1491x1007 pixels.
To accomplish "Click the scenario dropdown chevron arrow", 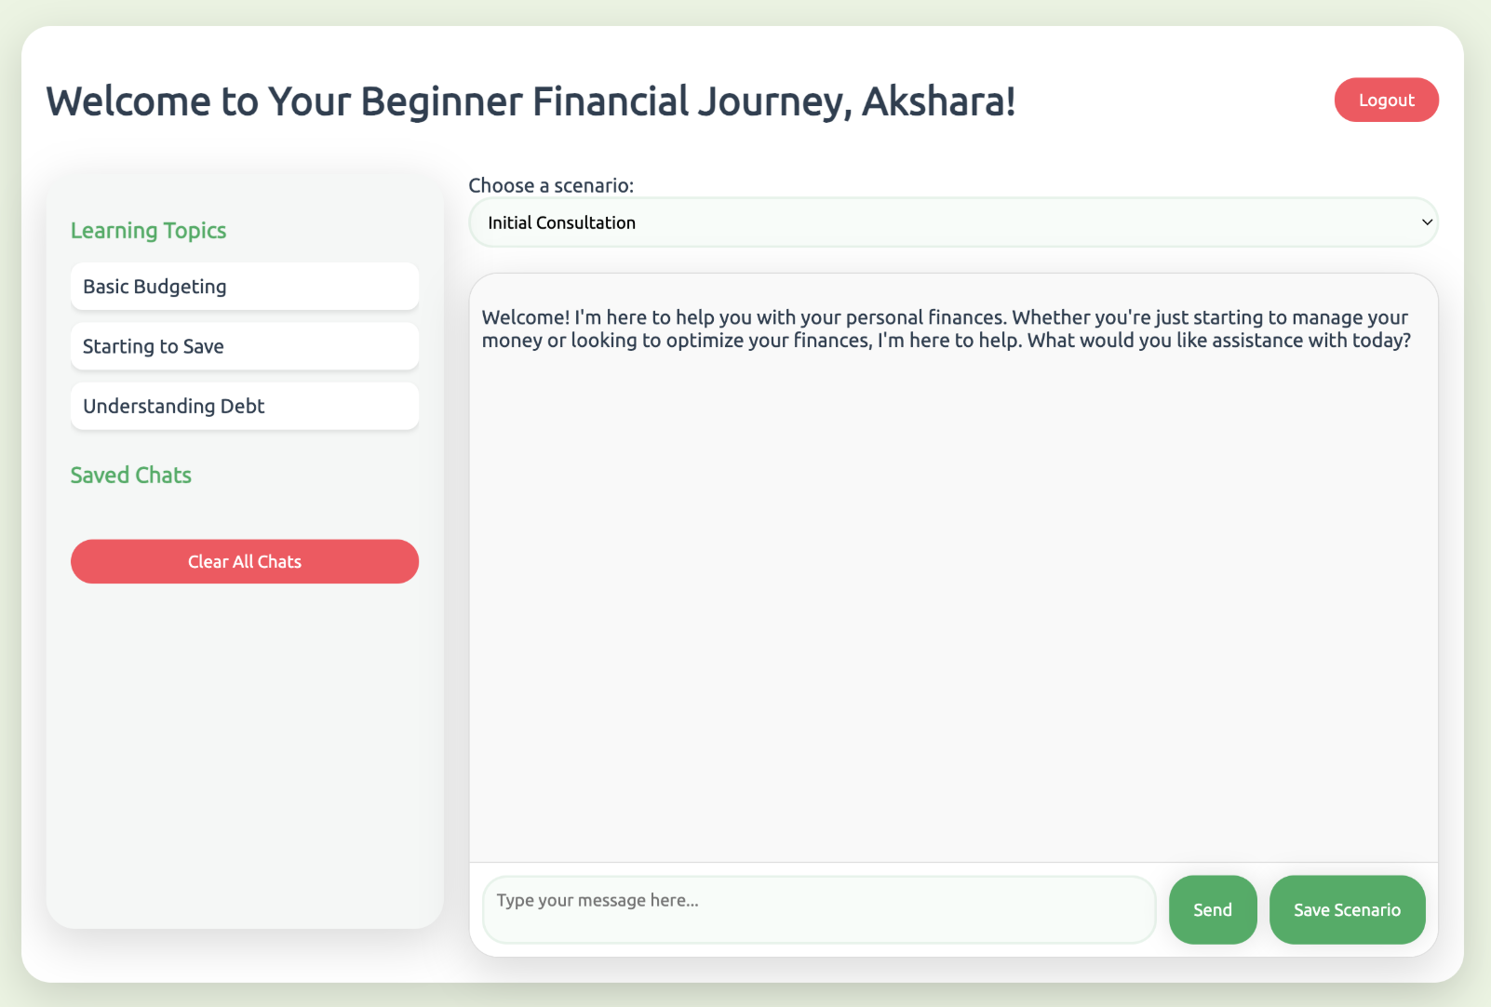I will (1426, 222).
